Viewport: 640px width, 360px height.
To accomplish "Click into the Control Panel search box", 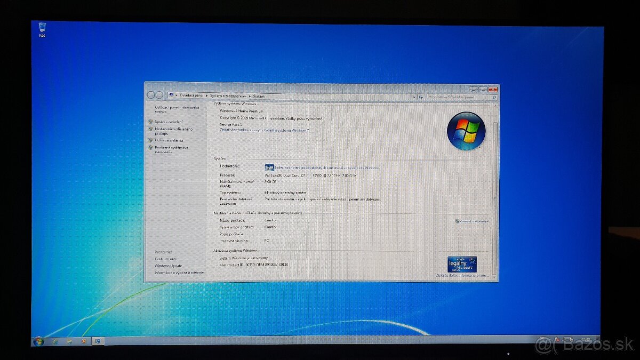I will click(457, 98).
